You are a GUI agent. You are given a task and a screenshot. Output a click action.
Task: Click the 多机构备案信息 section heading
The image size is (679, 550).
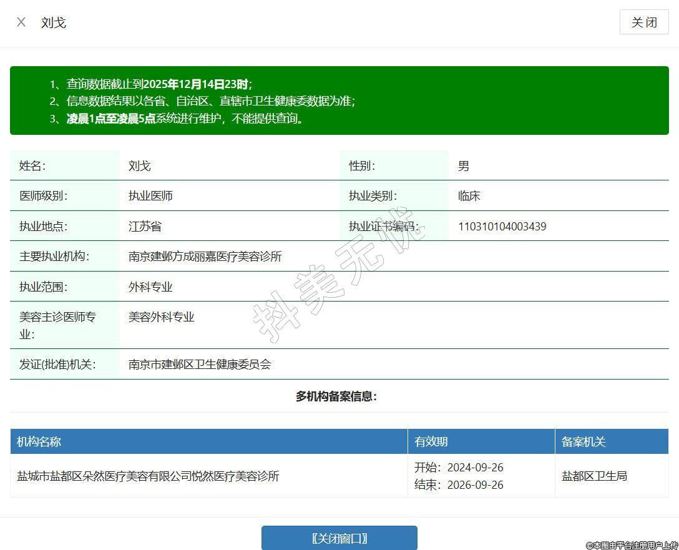click(x=336, y=396)
